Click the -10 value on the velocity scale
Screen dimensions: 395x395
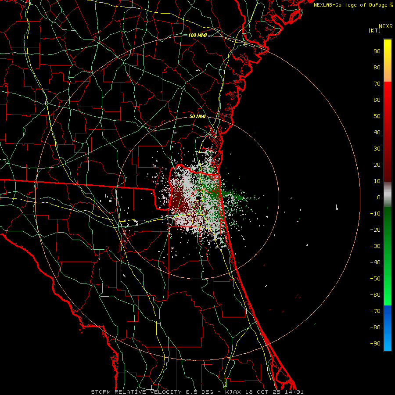coord(375,214)
